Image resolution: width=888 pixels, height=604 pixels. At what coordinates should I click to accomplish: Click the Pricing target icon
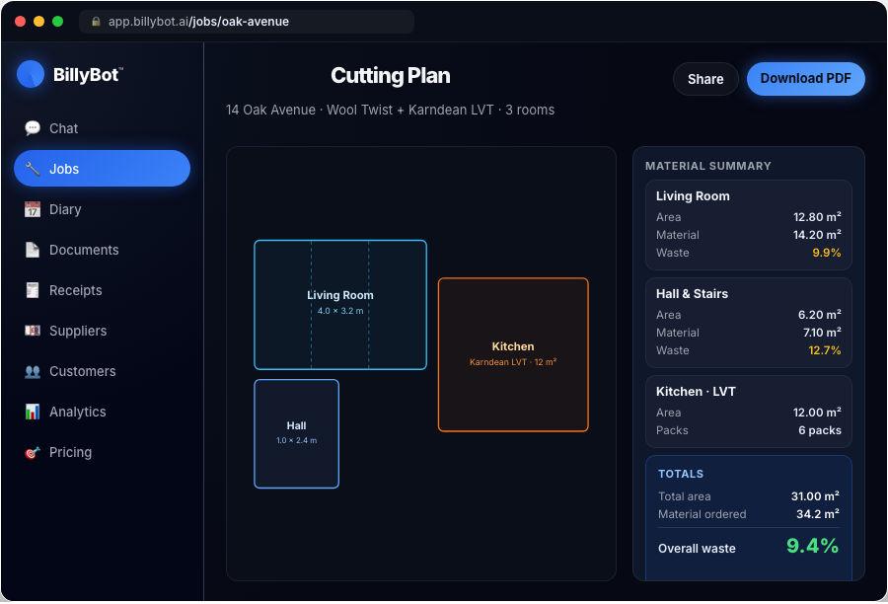click(x=33, y=452)
